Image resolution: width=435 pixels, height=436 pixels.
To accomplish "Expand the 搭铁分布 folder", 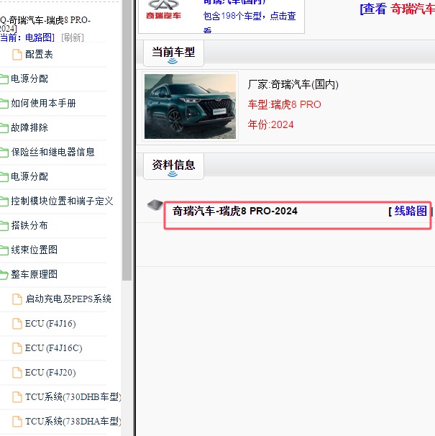I will coord(29,225).
